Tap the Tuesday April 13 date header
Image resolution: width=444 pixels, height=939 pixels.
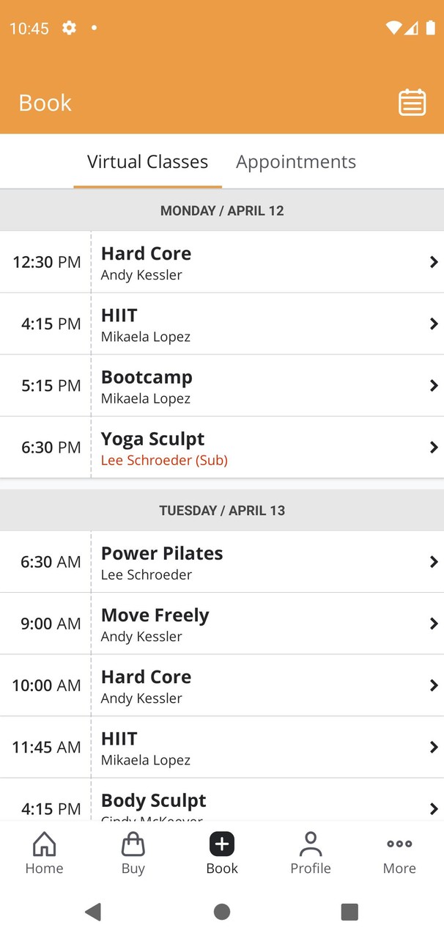(x=222, y=510)
